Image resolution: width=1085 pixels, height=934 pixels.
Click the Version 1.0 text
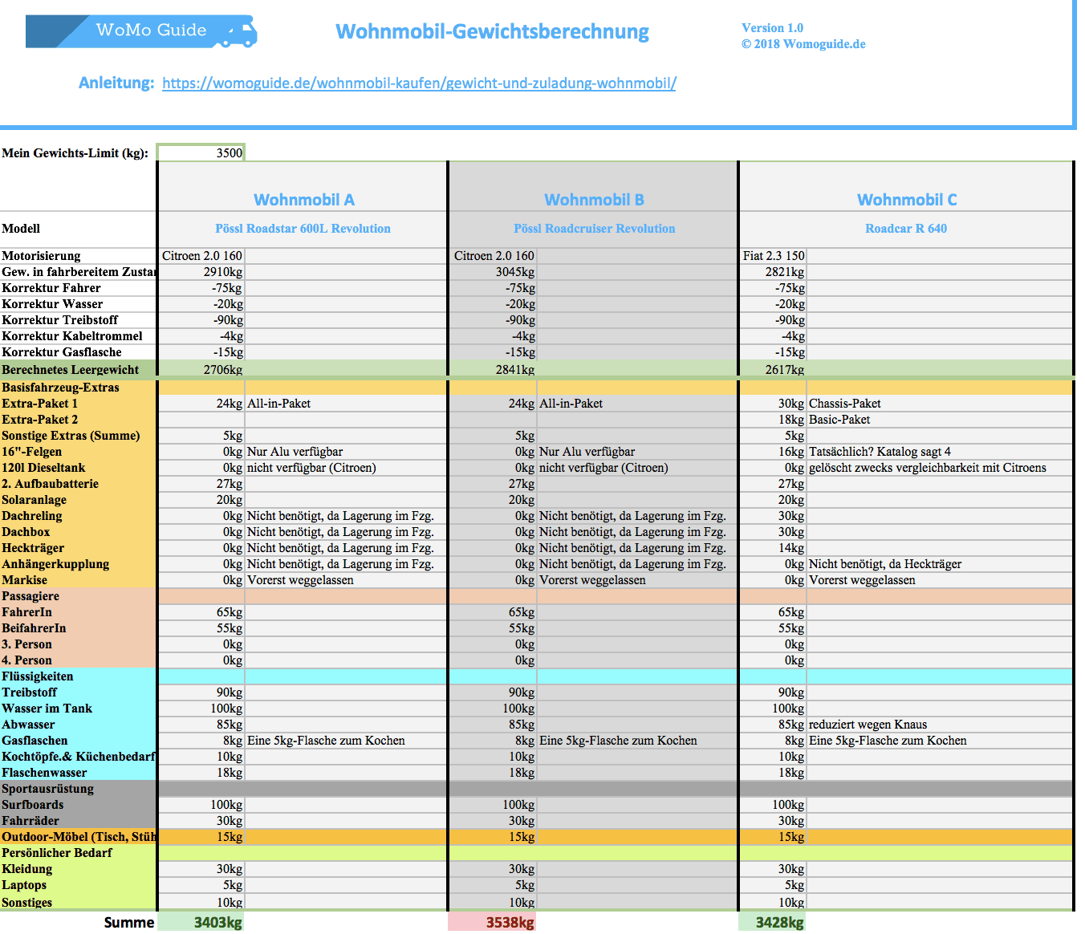pyautogui.click(x=772, y=28)
